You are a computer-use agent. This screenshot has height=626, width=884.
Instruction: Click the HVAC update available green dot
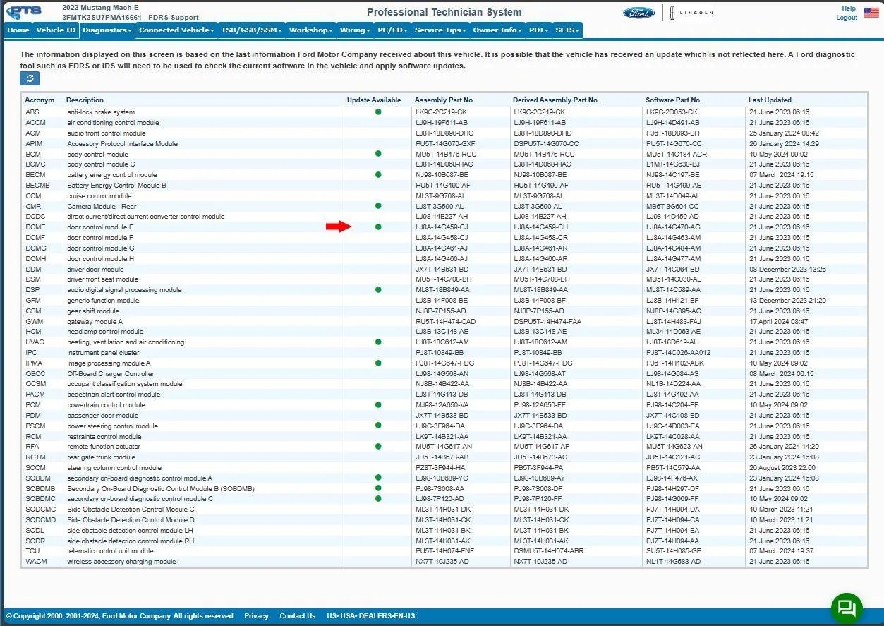click(x=378, y=342)
